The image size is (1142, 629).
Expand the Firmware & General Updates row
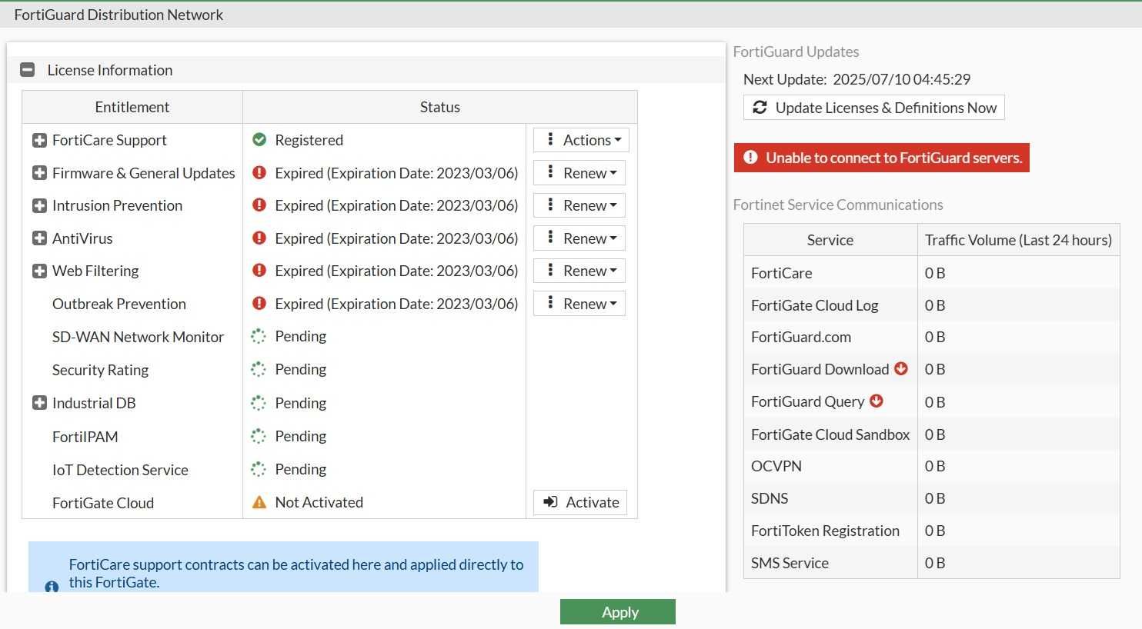(x=39, y=173)
